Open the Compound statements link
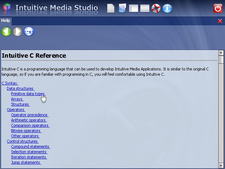 pyautogui.click(x=31, y=146)
